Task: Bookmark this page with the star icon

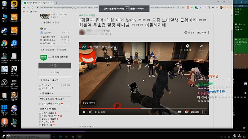Action: [183, 7]
